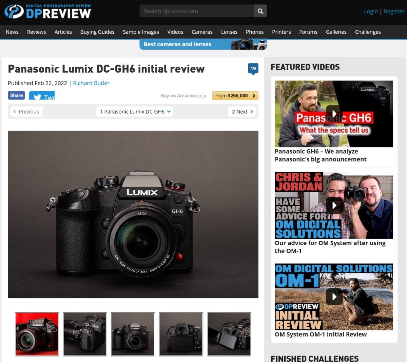The width and height of the screenshot is (407, 362).
Task: Open the Videos section
Action: click(175, 32)
